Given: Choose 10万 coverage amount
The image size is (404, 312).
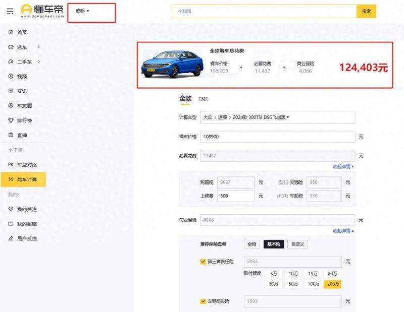Looking at the screenshot, I should pyautogui.click(x=293, y=274).
